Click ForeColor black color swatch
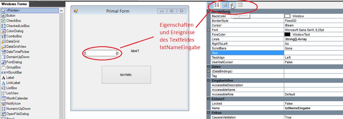 [x=287, y=34]
